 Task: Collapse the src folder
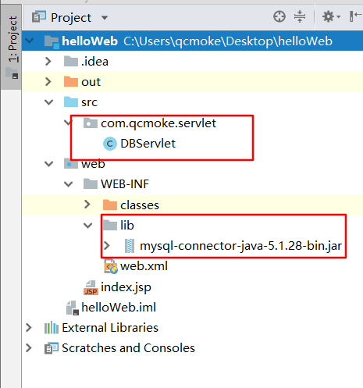[48, 102]
